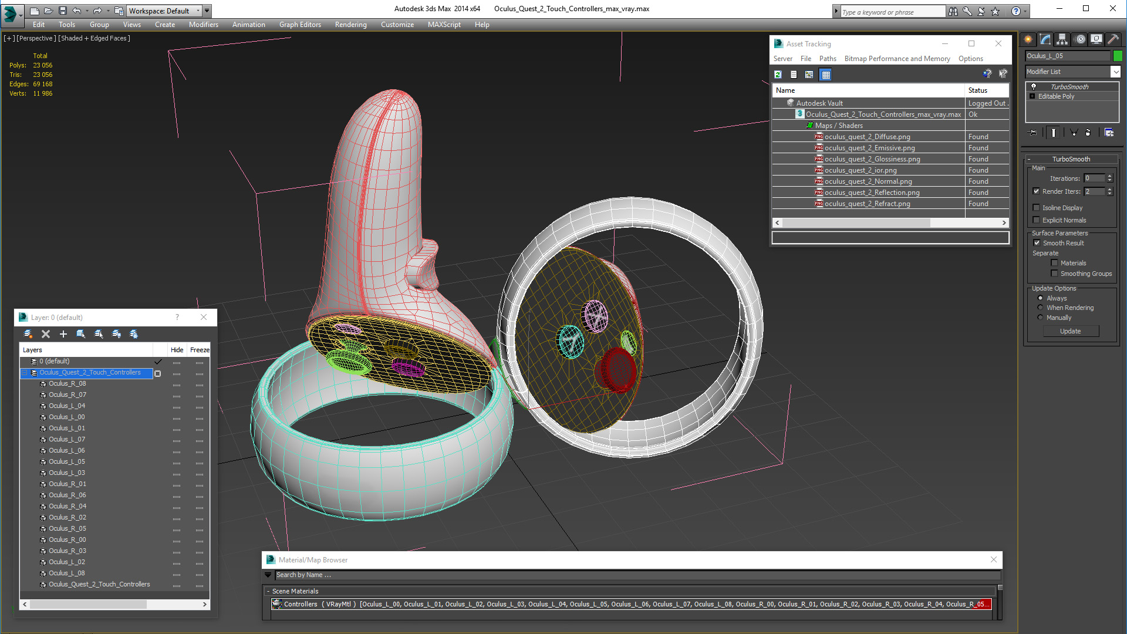Image resolution: width=1127 pixels, height=634 pixels.
Task: Click the Remove modifier from stack icon
Action: point(1088,133)
